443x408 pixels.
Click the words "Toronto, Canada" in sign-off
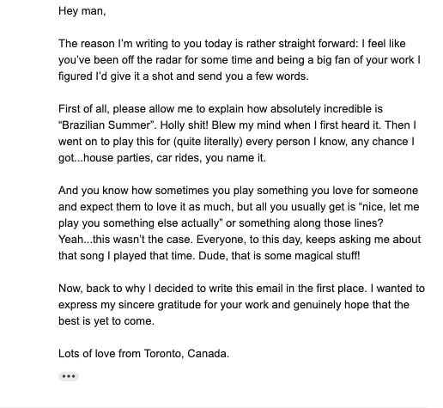coord(186,354)
